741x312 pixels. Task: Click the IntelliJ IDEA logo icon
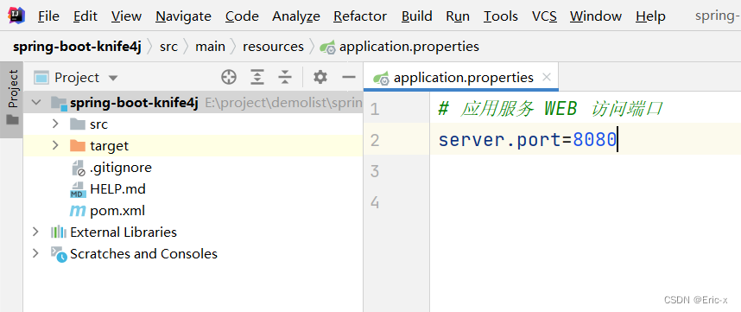tap(16, 16)
